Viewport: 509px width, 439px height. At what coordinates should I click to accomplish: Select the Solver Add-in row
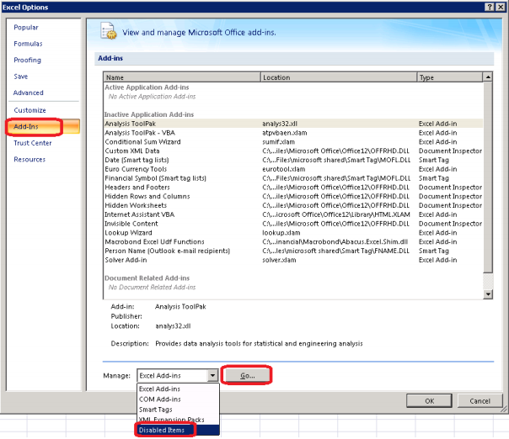[x=293, y=260]
